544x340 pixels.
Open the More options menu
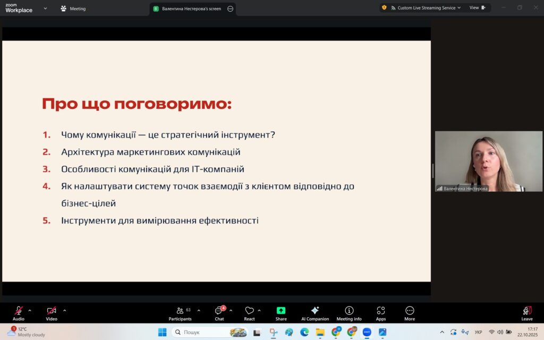(x=410, y=312)
